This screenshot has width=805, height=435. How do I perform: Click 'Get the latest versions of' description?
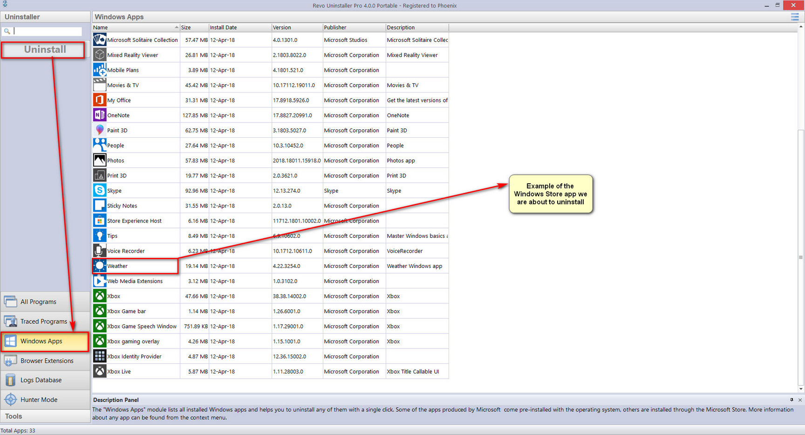point(417,100)
